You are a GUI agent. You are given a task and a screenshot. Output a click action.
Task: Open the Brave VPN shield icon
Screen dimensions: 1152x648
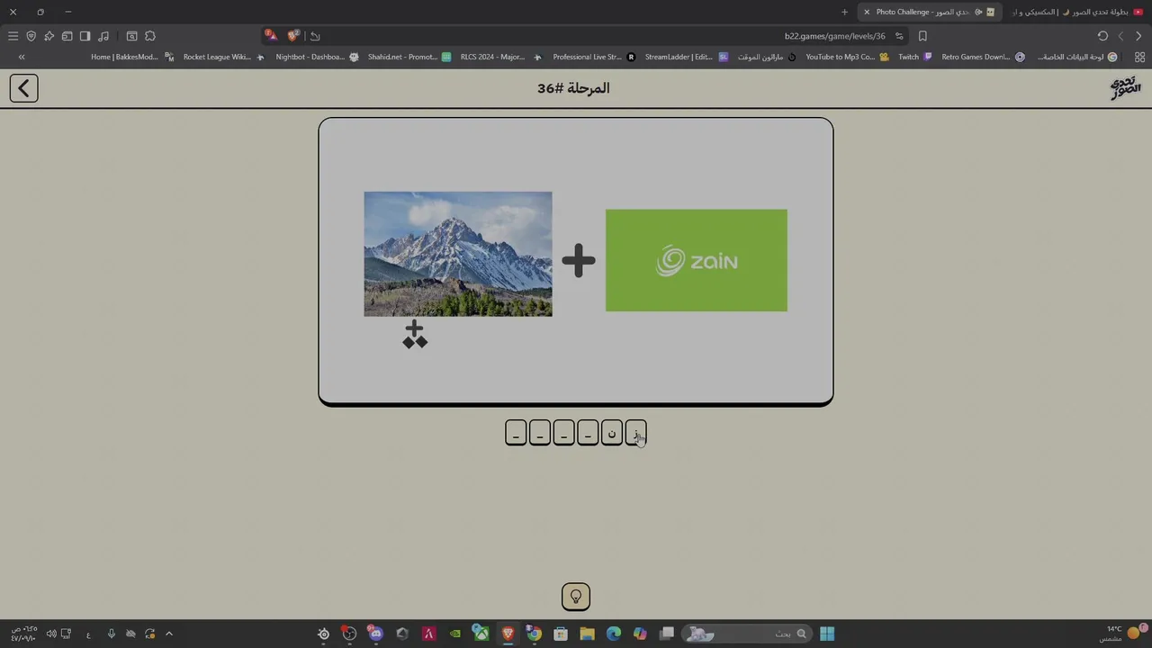pyautogui.click(x=31, y=36)
